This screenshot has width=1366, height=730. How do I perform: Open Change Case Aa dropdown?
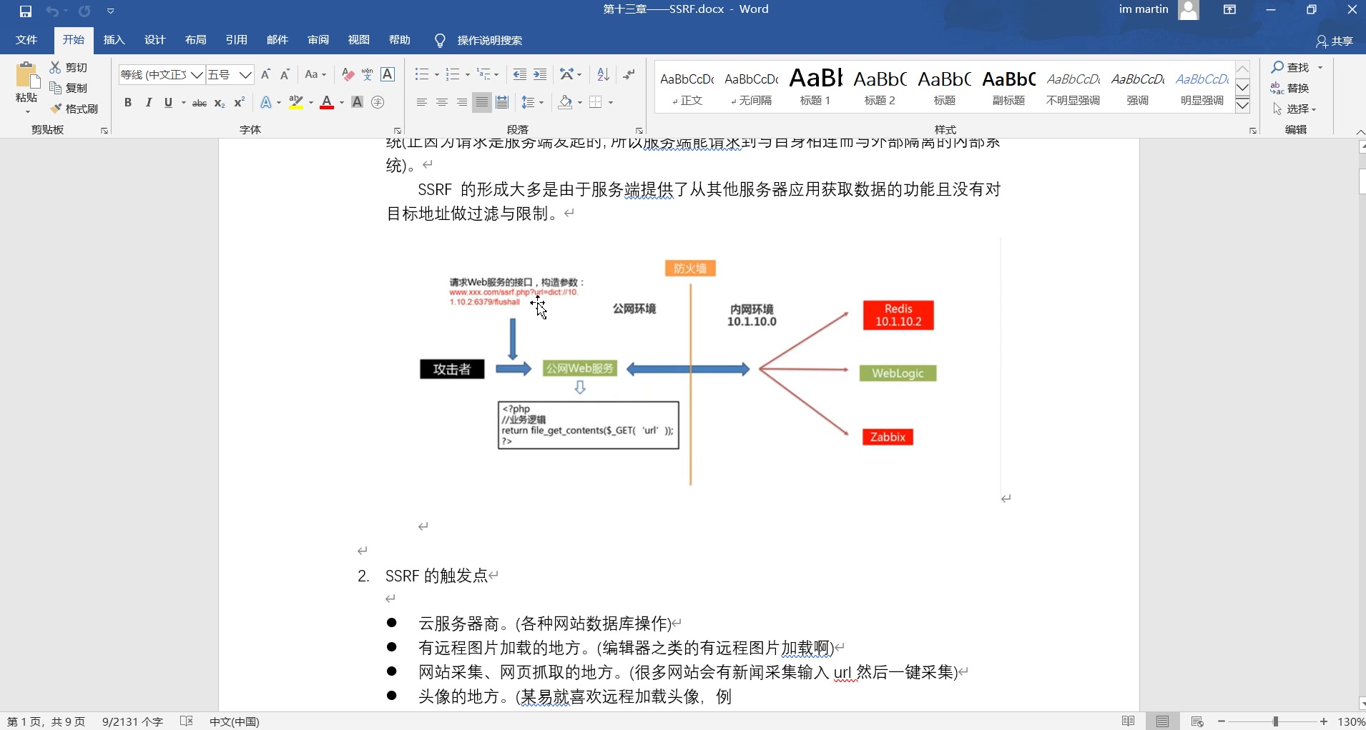[x=315, y=74]
